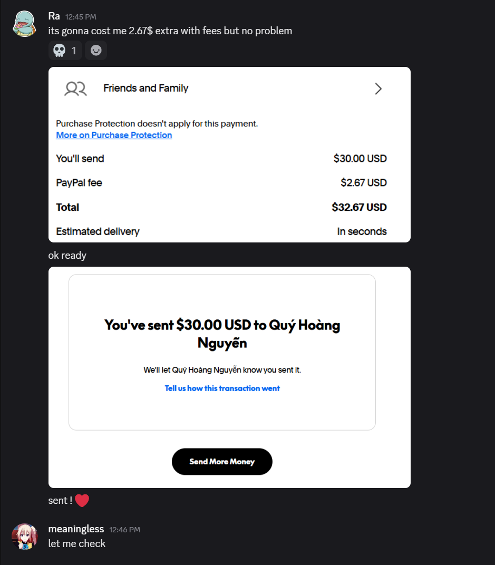
Task: Open the PayPal fee breakdown image
Action: point(230,154)
